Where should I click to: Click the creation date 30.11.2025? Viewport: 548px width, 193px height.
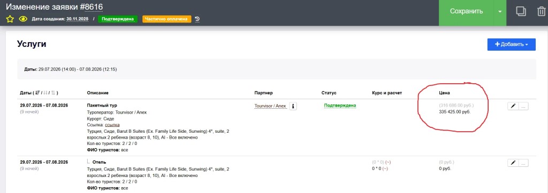78,19
